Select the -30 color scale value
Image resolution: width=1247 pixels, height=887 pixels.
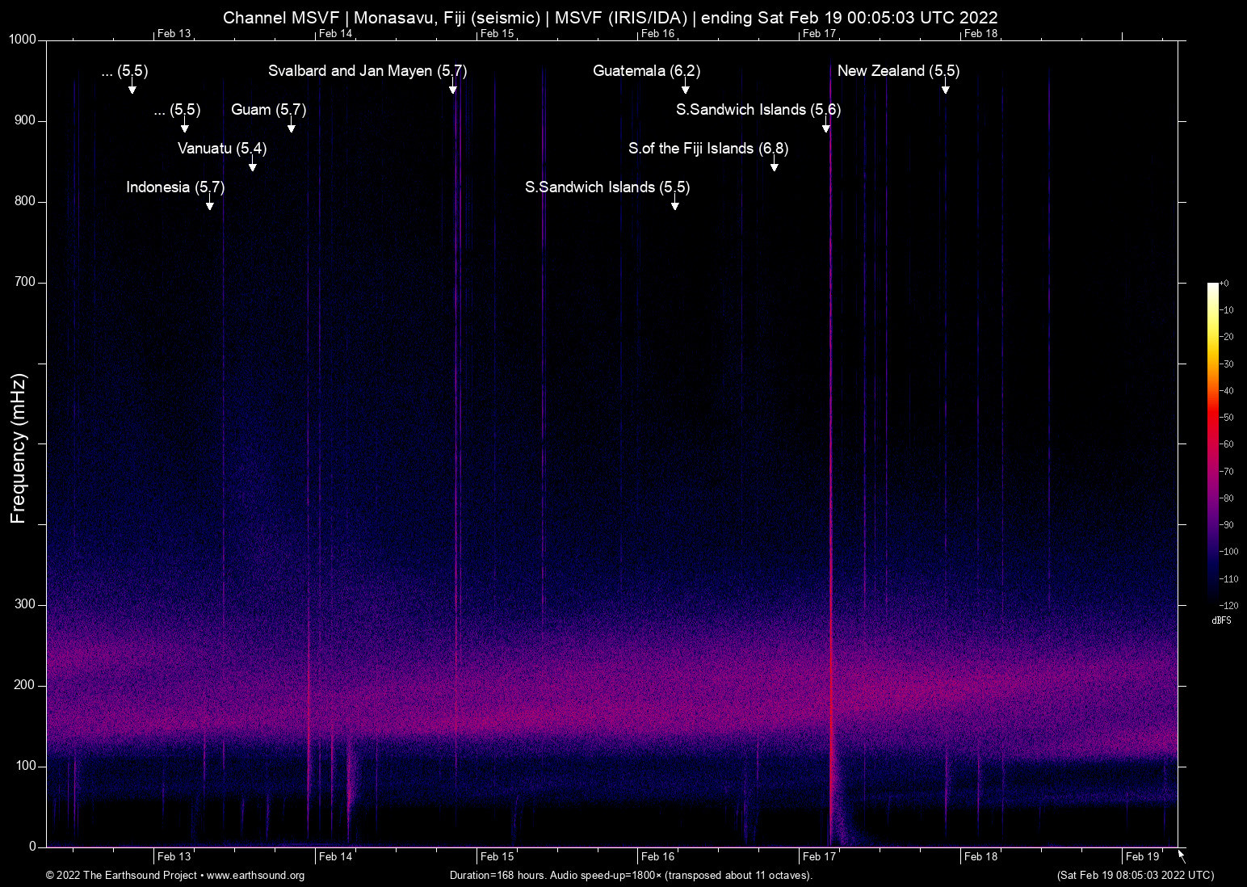1227,364
